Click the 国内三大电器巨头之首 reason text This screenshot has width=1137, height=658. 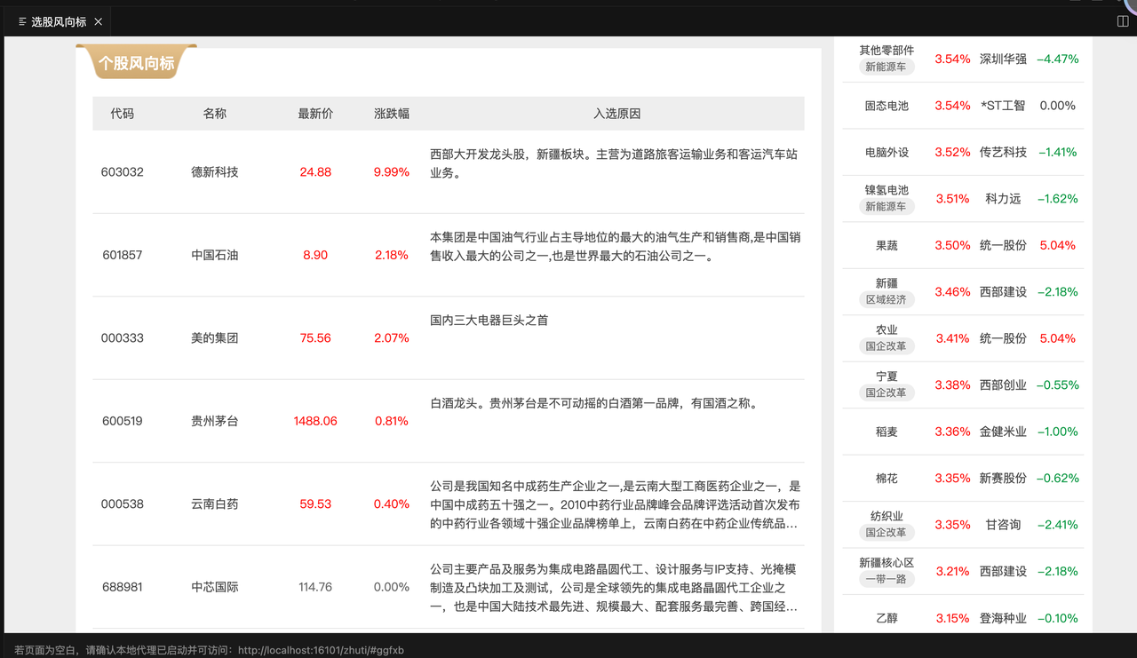pos(489,320)
